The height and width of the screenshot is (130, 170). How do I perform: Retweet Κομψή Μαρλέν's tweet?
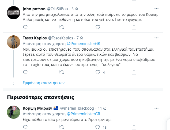pyautogui.click(x=61, y=127)
